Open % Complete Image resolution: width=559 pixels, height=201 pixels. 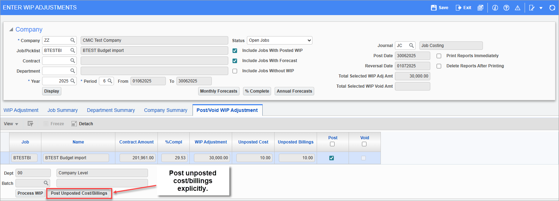[x=257, y=91]
